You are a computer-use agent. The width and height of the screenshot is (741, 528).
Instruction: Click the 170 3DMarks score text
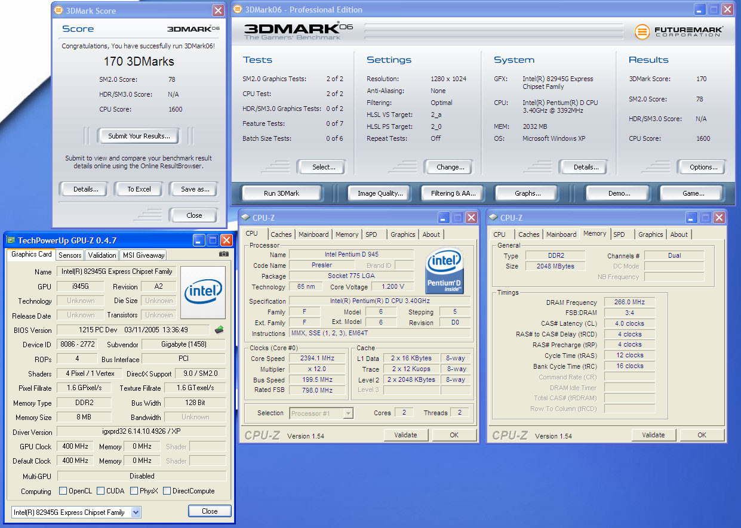[139, 61]
